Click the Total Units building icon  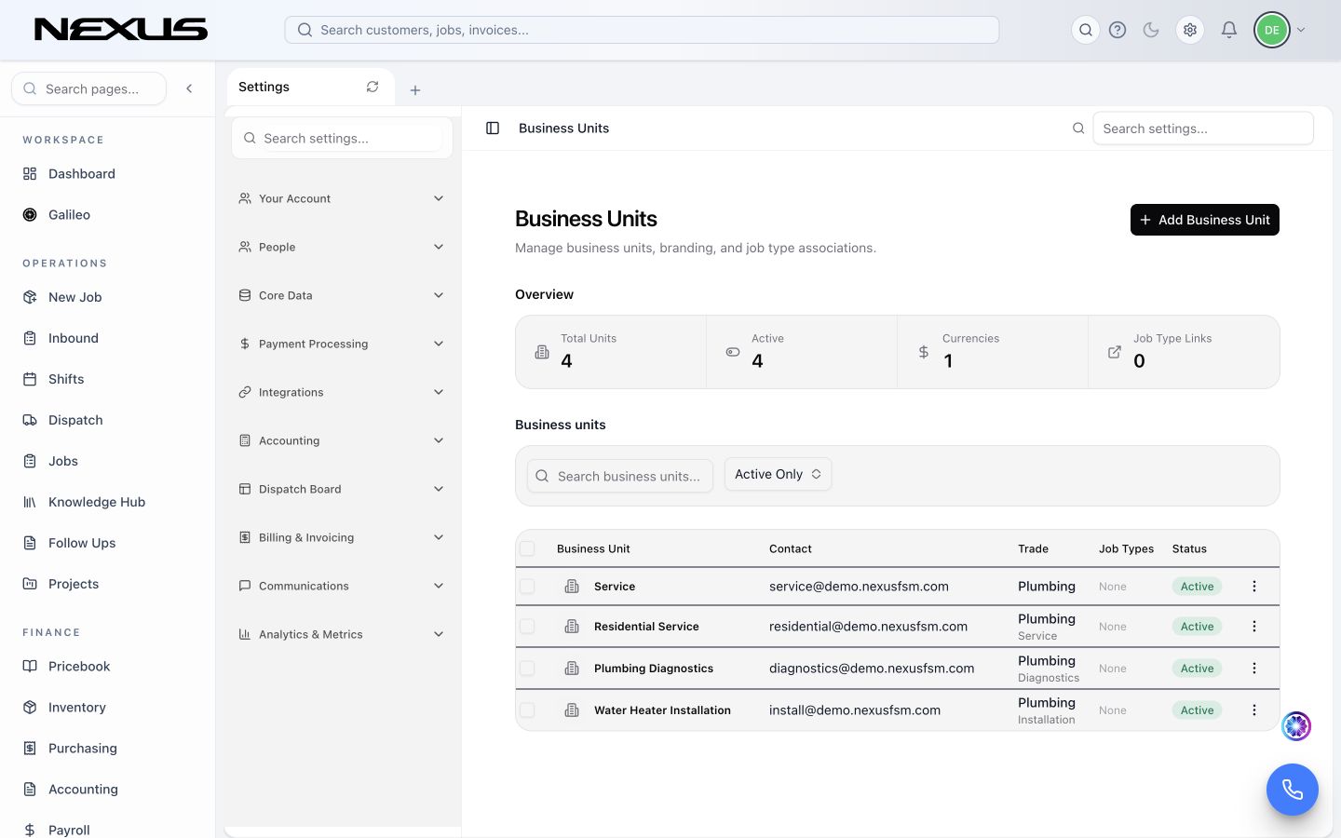pos(542,352)
